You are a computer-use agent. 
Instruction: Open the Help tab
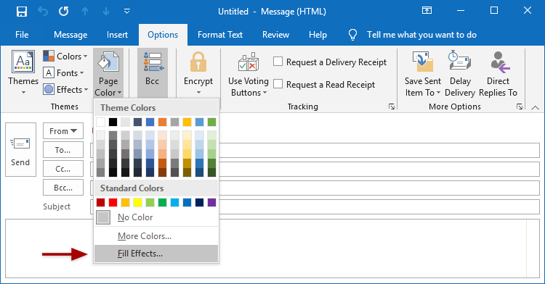point(318,35)
